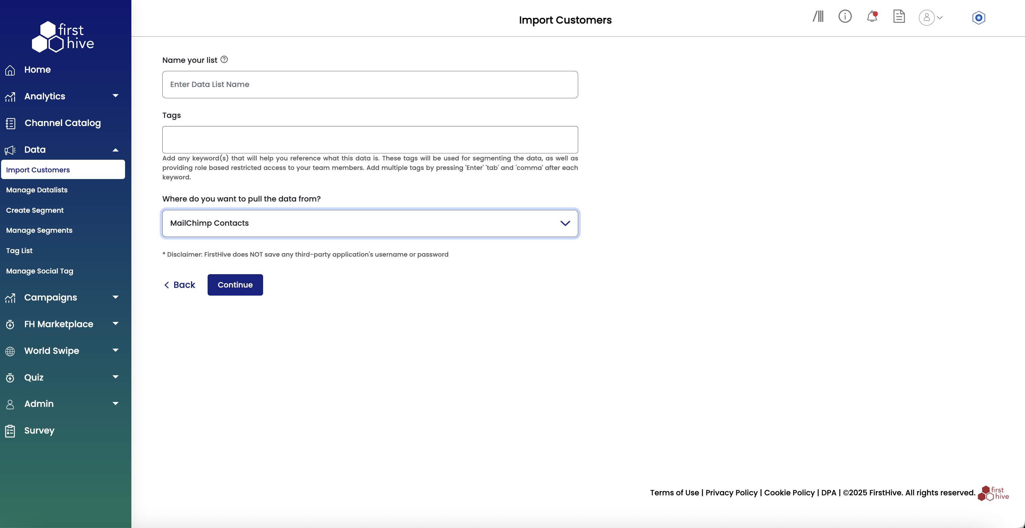Click help icon beside Name your list
The height and width of the screenshot is (528, 1025).
pos(224,59)
